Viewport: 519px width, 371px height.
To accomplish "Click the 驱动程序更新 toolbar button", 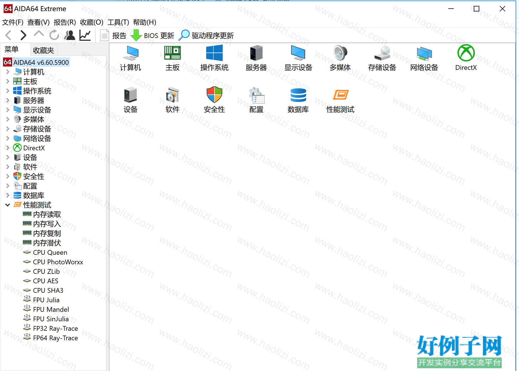I will coord(206,35).
